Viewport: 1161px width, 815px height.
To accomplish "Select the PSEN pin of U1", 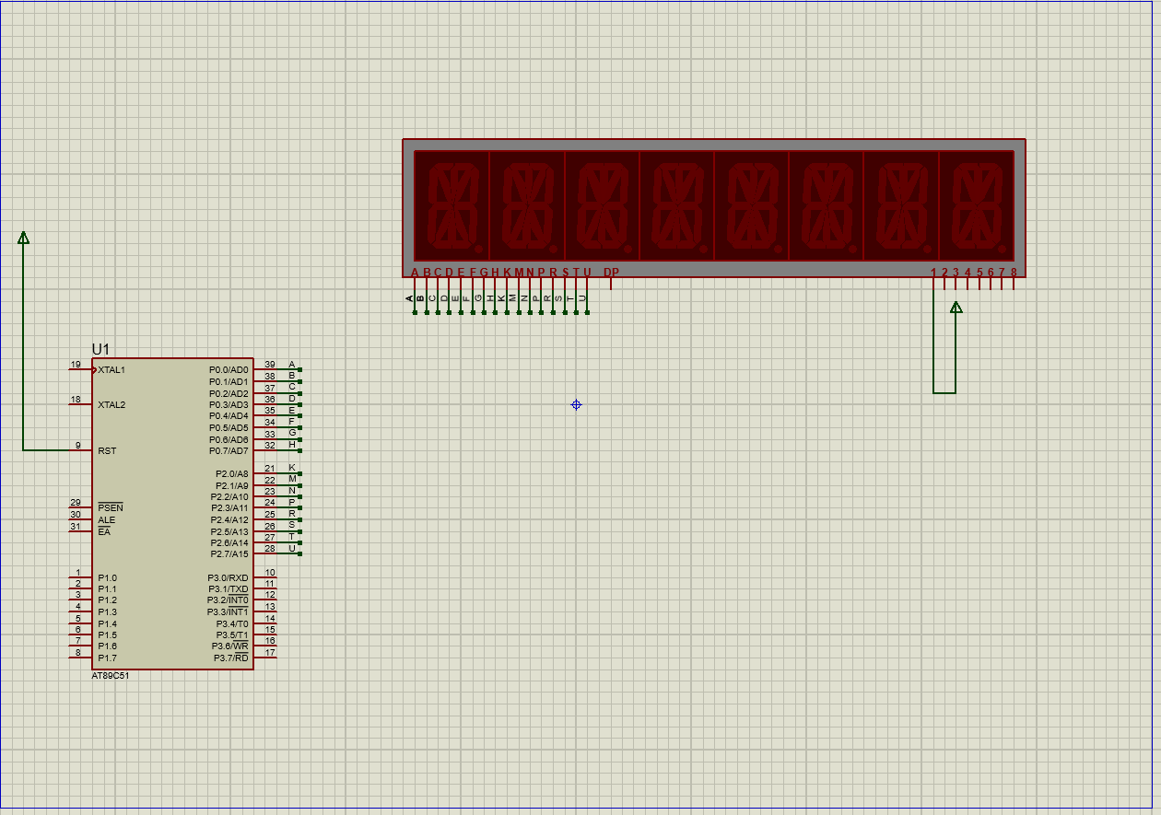I will coord(109,507).
